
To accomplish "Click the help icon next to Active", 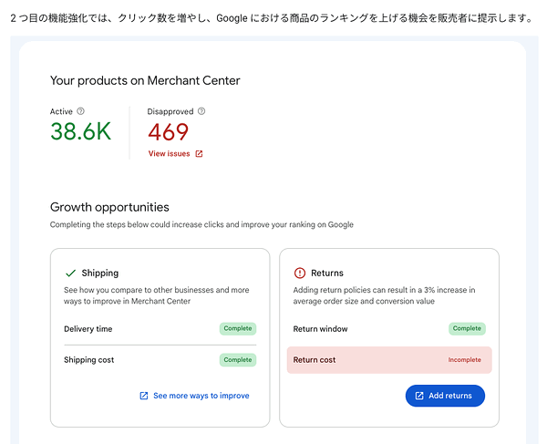I will click(80, 111).
